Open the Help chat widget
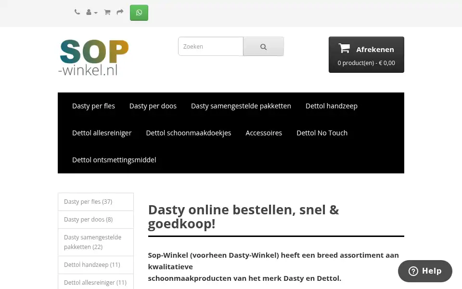Image resolution: width=462 pixels, height=289 pixels. point(425,271)
